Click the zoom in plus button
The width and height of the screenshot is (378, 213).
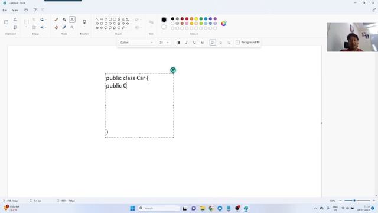tap(374, 201)
